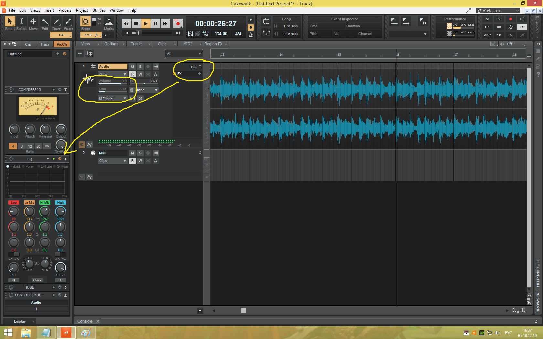543x339 pixels.
Task: Enable the EQ Gloss button
Action: [x=37, y=280]
